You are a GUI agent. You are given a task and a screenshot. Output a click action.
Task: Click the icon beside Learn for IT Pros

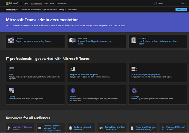(9, 128)
